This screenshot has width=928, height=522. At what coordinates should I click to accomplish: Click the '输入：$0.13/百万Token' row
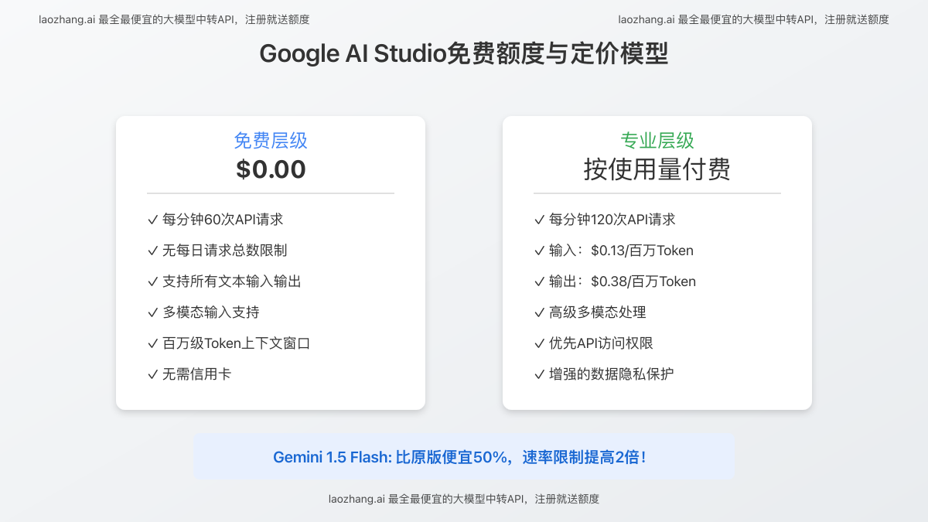click(x=614, y=251)
